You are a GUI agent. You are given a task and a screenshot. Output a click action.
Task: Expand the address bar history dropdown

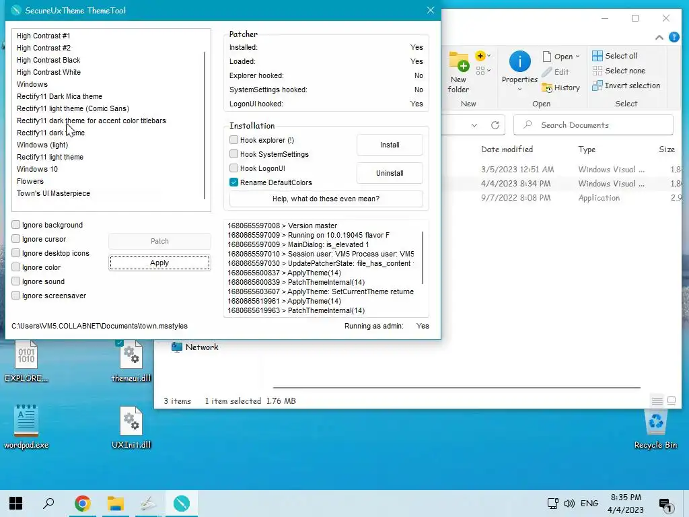pos(474,125)
